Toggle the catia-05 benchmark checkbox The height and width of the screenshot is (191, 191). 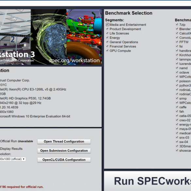click(177, 116)
